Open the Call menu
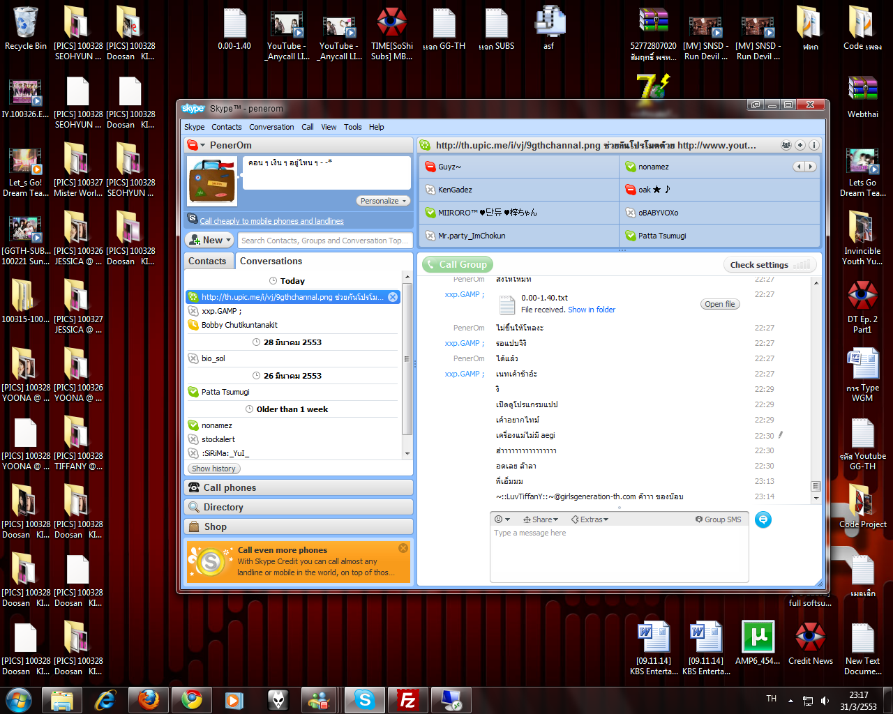The image size is (893, 714). (x=308, y=127)
